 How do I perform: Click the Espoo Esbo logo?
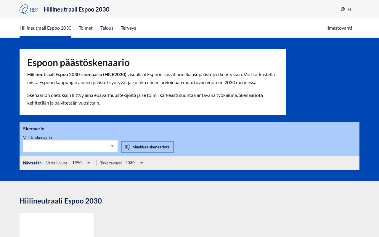[x=28, y=9]
